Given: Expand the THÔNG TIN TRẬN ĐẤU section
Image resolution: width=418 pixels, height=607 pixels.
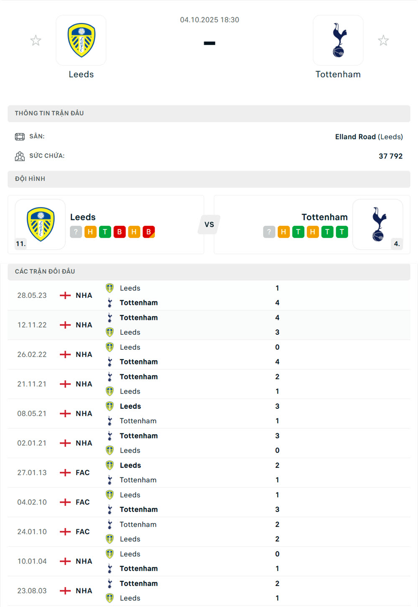Looking at the screenshot, I should tap(209, 113).
